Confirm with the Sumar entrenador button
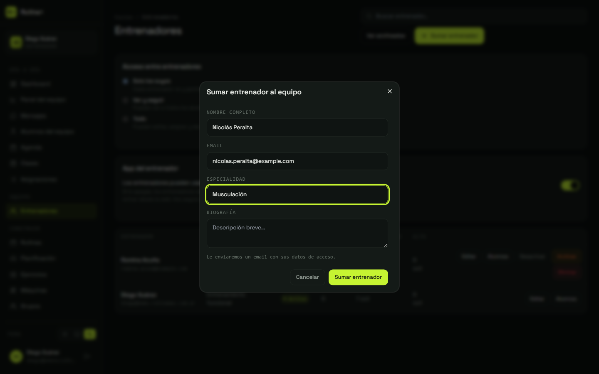Image resolution: width=599 pixels, height=374 pixels. tap(358, 277)
